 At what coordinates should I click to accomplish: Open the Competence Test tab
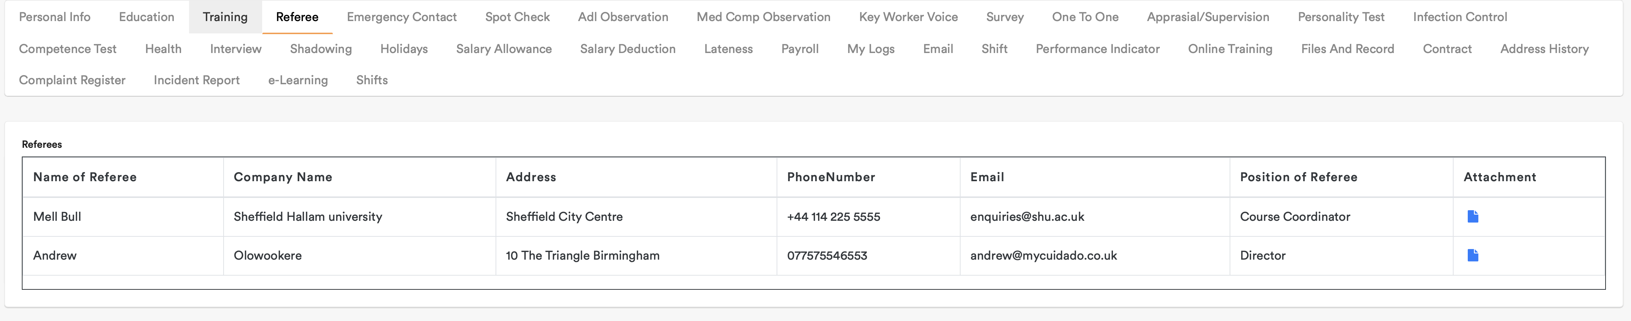point(68,49)
